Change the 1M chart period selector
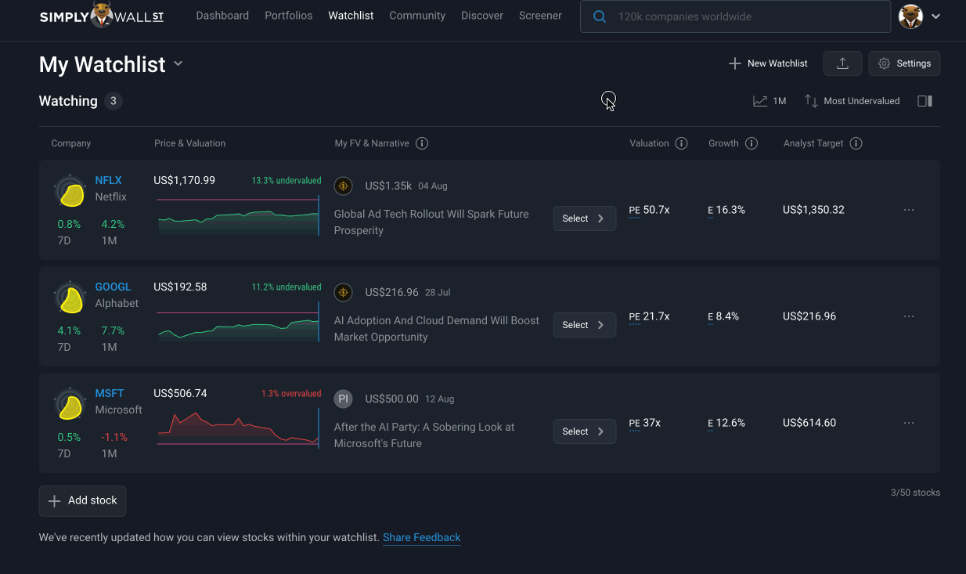This screenshot has width=966, height=574. pyautogui.click(x=770, y=101)
